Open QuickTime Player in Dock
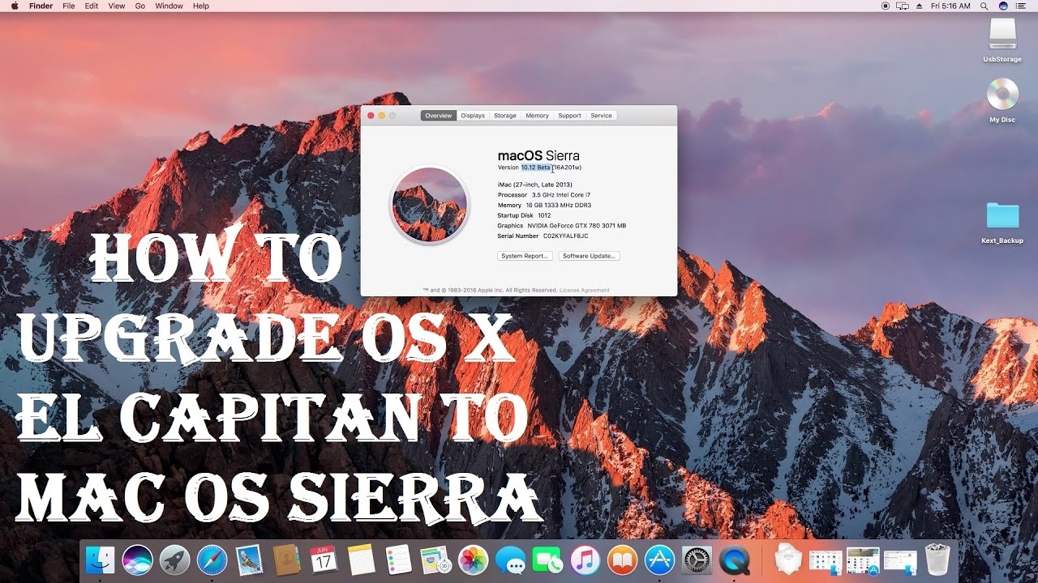This screenshot has width=1038, height=583. pos(735,560)
